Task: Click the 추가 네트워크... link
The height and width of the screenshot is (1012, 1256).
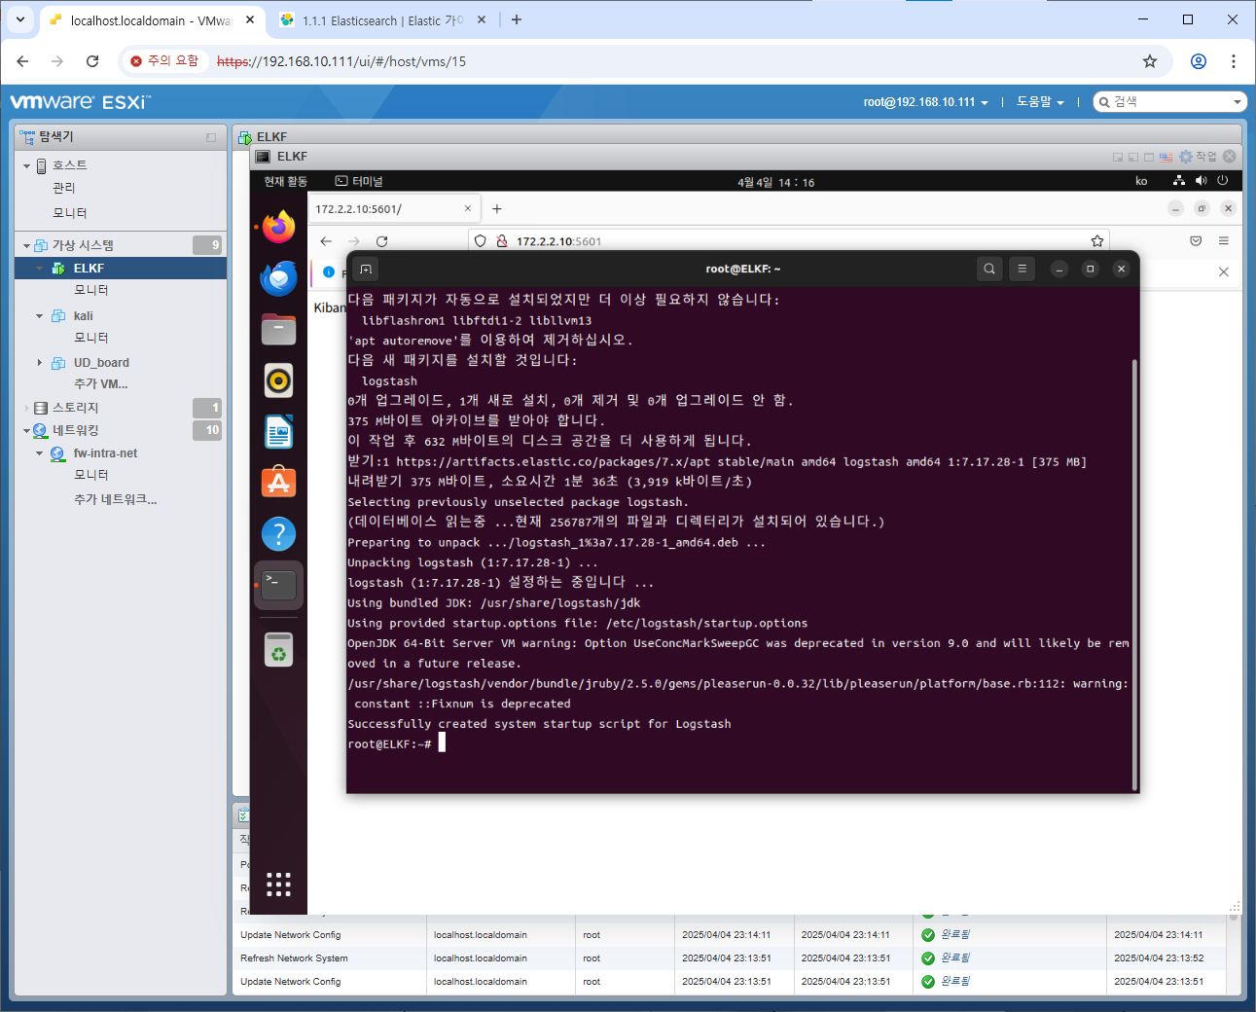Action: pyautogui.click(x=115, y=500)
